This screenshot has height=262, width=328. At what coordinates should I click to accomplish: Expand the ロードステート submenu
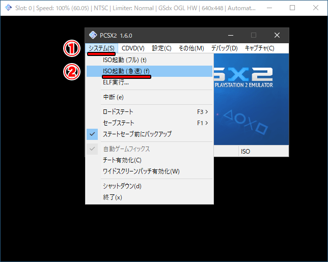(149, 112)
